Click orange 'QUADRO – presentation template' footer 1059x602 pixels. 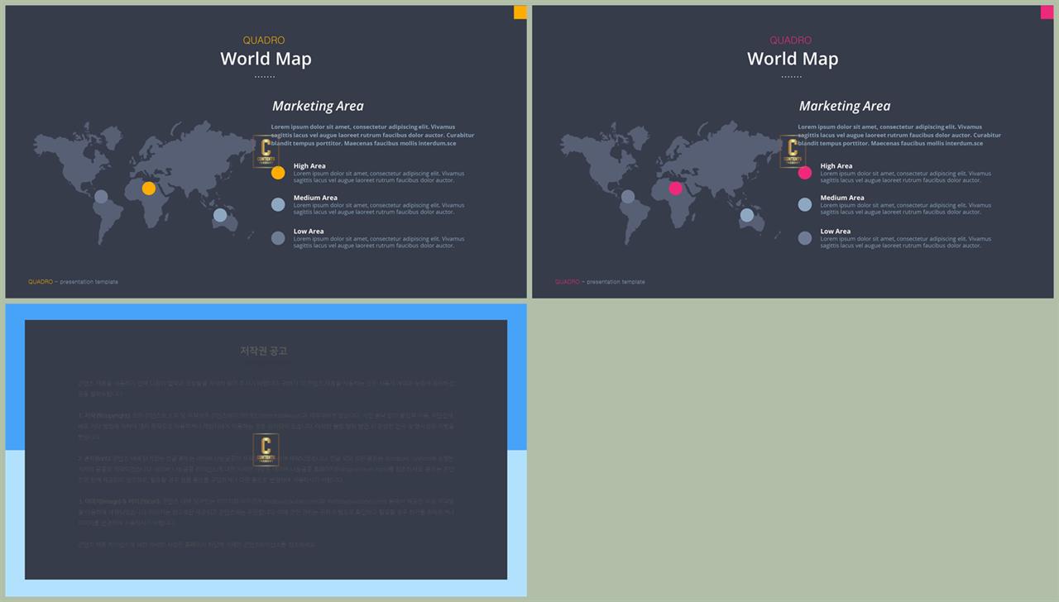pyautogui.click(x=73, y=282)
